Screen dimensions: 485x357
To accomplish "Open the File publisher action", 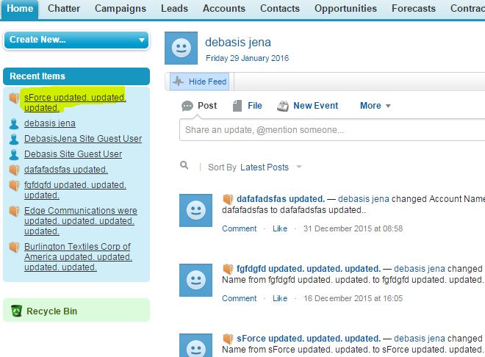I will (254, 106).
